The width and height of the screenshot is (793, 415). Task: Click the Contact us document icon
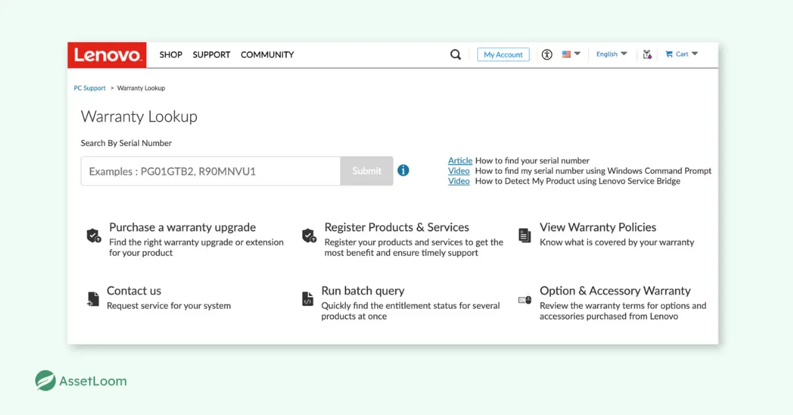(x=93, y=299)
